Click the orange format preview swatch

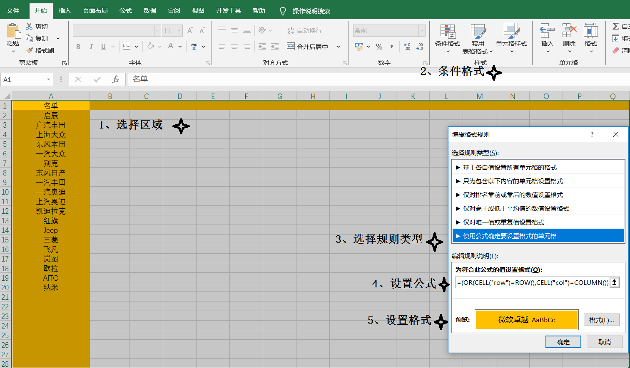(x=526, y=320)
